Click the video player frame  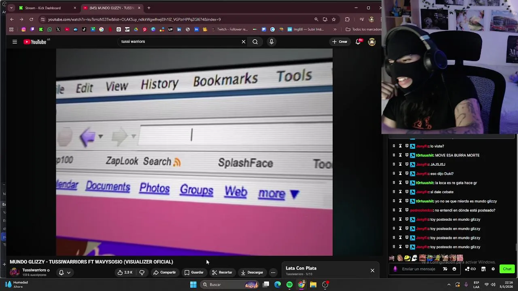[x=194, y=152]
